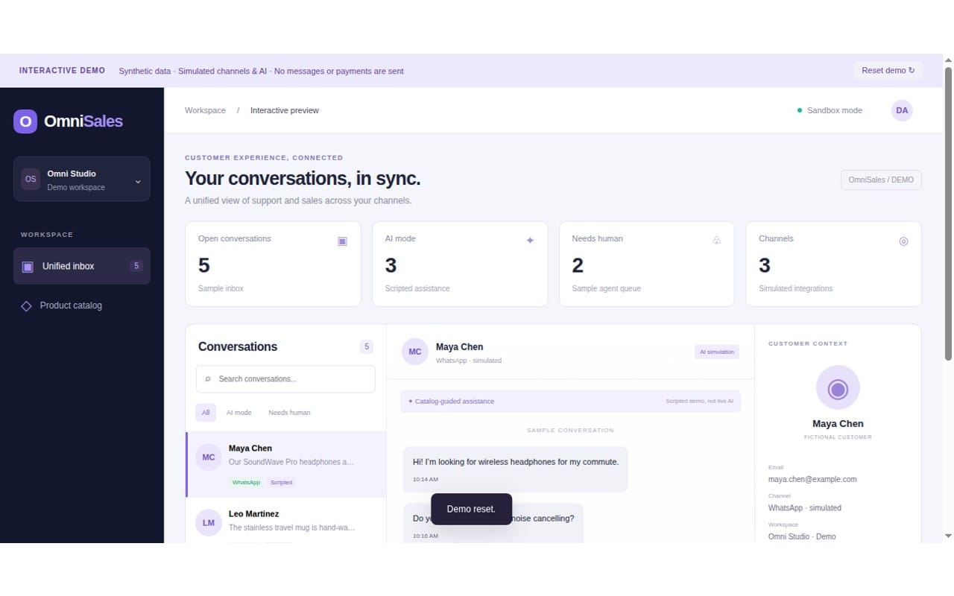Click the Demo reset toast notification
Screen dimensions: 954x596
click(471, 509)
